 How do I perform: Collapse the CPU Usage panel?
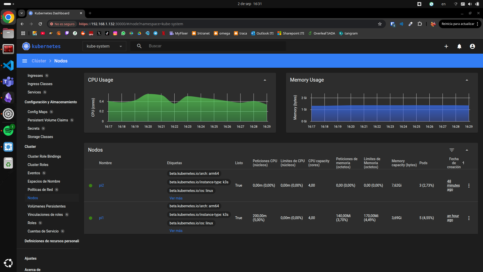(265, 80)
